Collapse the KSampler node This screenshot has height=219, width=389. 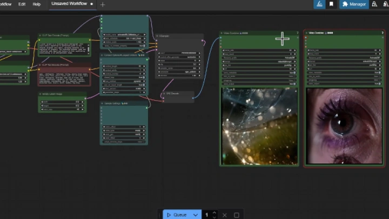click(157, 36)
